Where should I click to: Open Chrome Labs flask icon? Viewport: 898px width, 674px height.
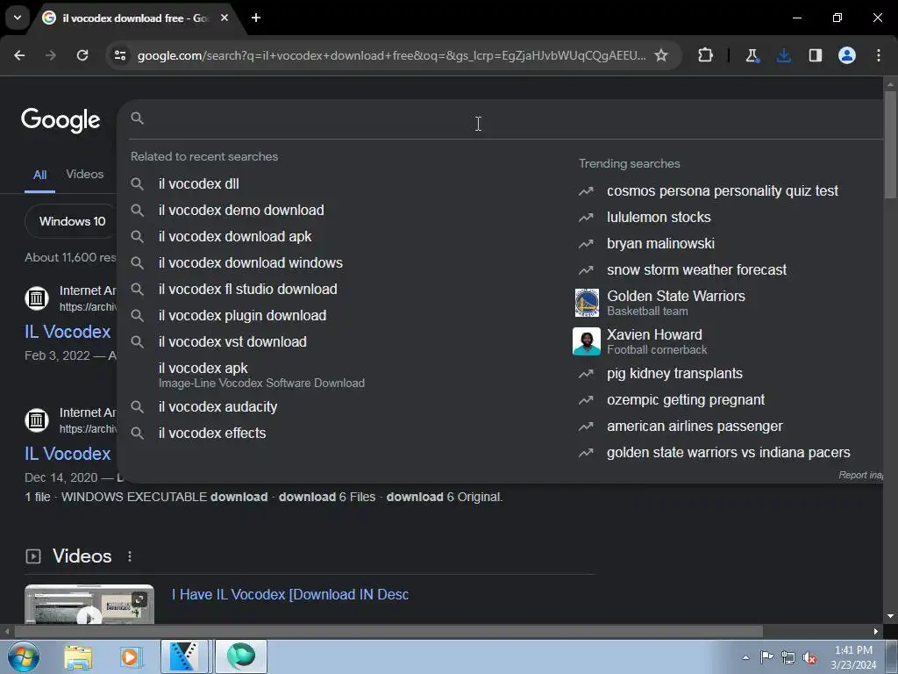[x=752, y=55]
